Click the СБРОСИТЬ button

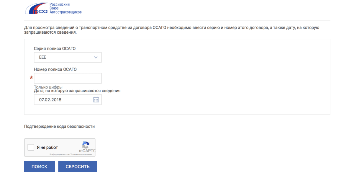coord(78,166)
